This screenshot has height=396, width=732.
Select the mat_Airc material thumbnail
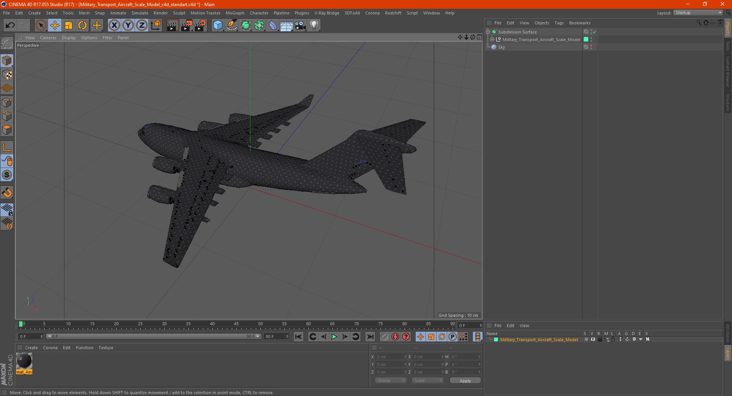24,363
